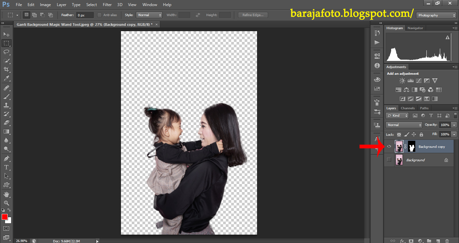Viewport: 459px width, 243px height.
Task: Add a Photo Filter adjustment
Action: [422, 90]
